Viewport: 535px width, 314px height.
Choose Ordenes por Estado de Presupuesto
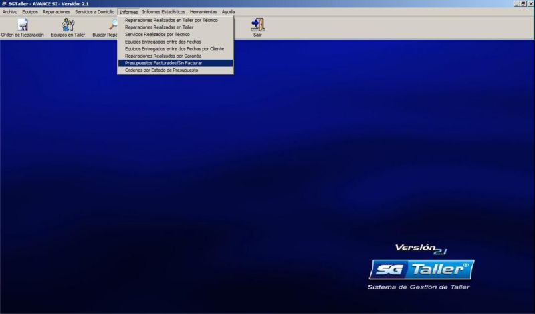(175, 70)
